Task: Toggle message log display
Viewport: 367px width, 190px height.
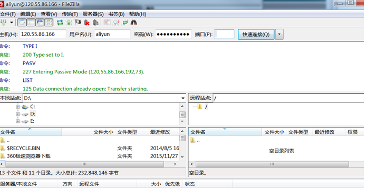Action: tap(22, 23)
